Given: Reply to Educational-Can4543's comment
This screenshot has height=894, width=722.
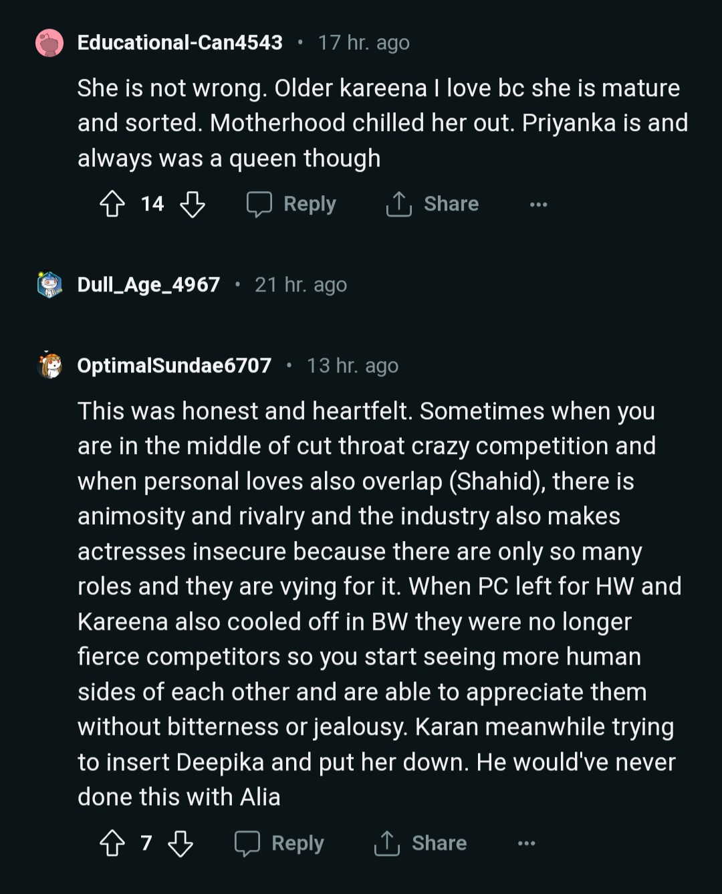Looking at the screenshot, I should point(291,204).
